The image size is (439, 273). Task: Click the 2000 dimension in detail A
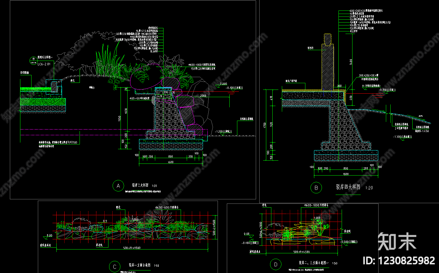pos(203,95)
